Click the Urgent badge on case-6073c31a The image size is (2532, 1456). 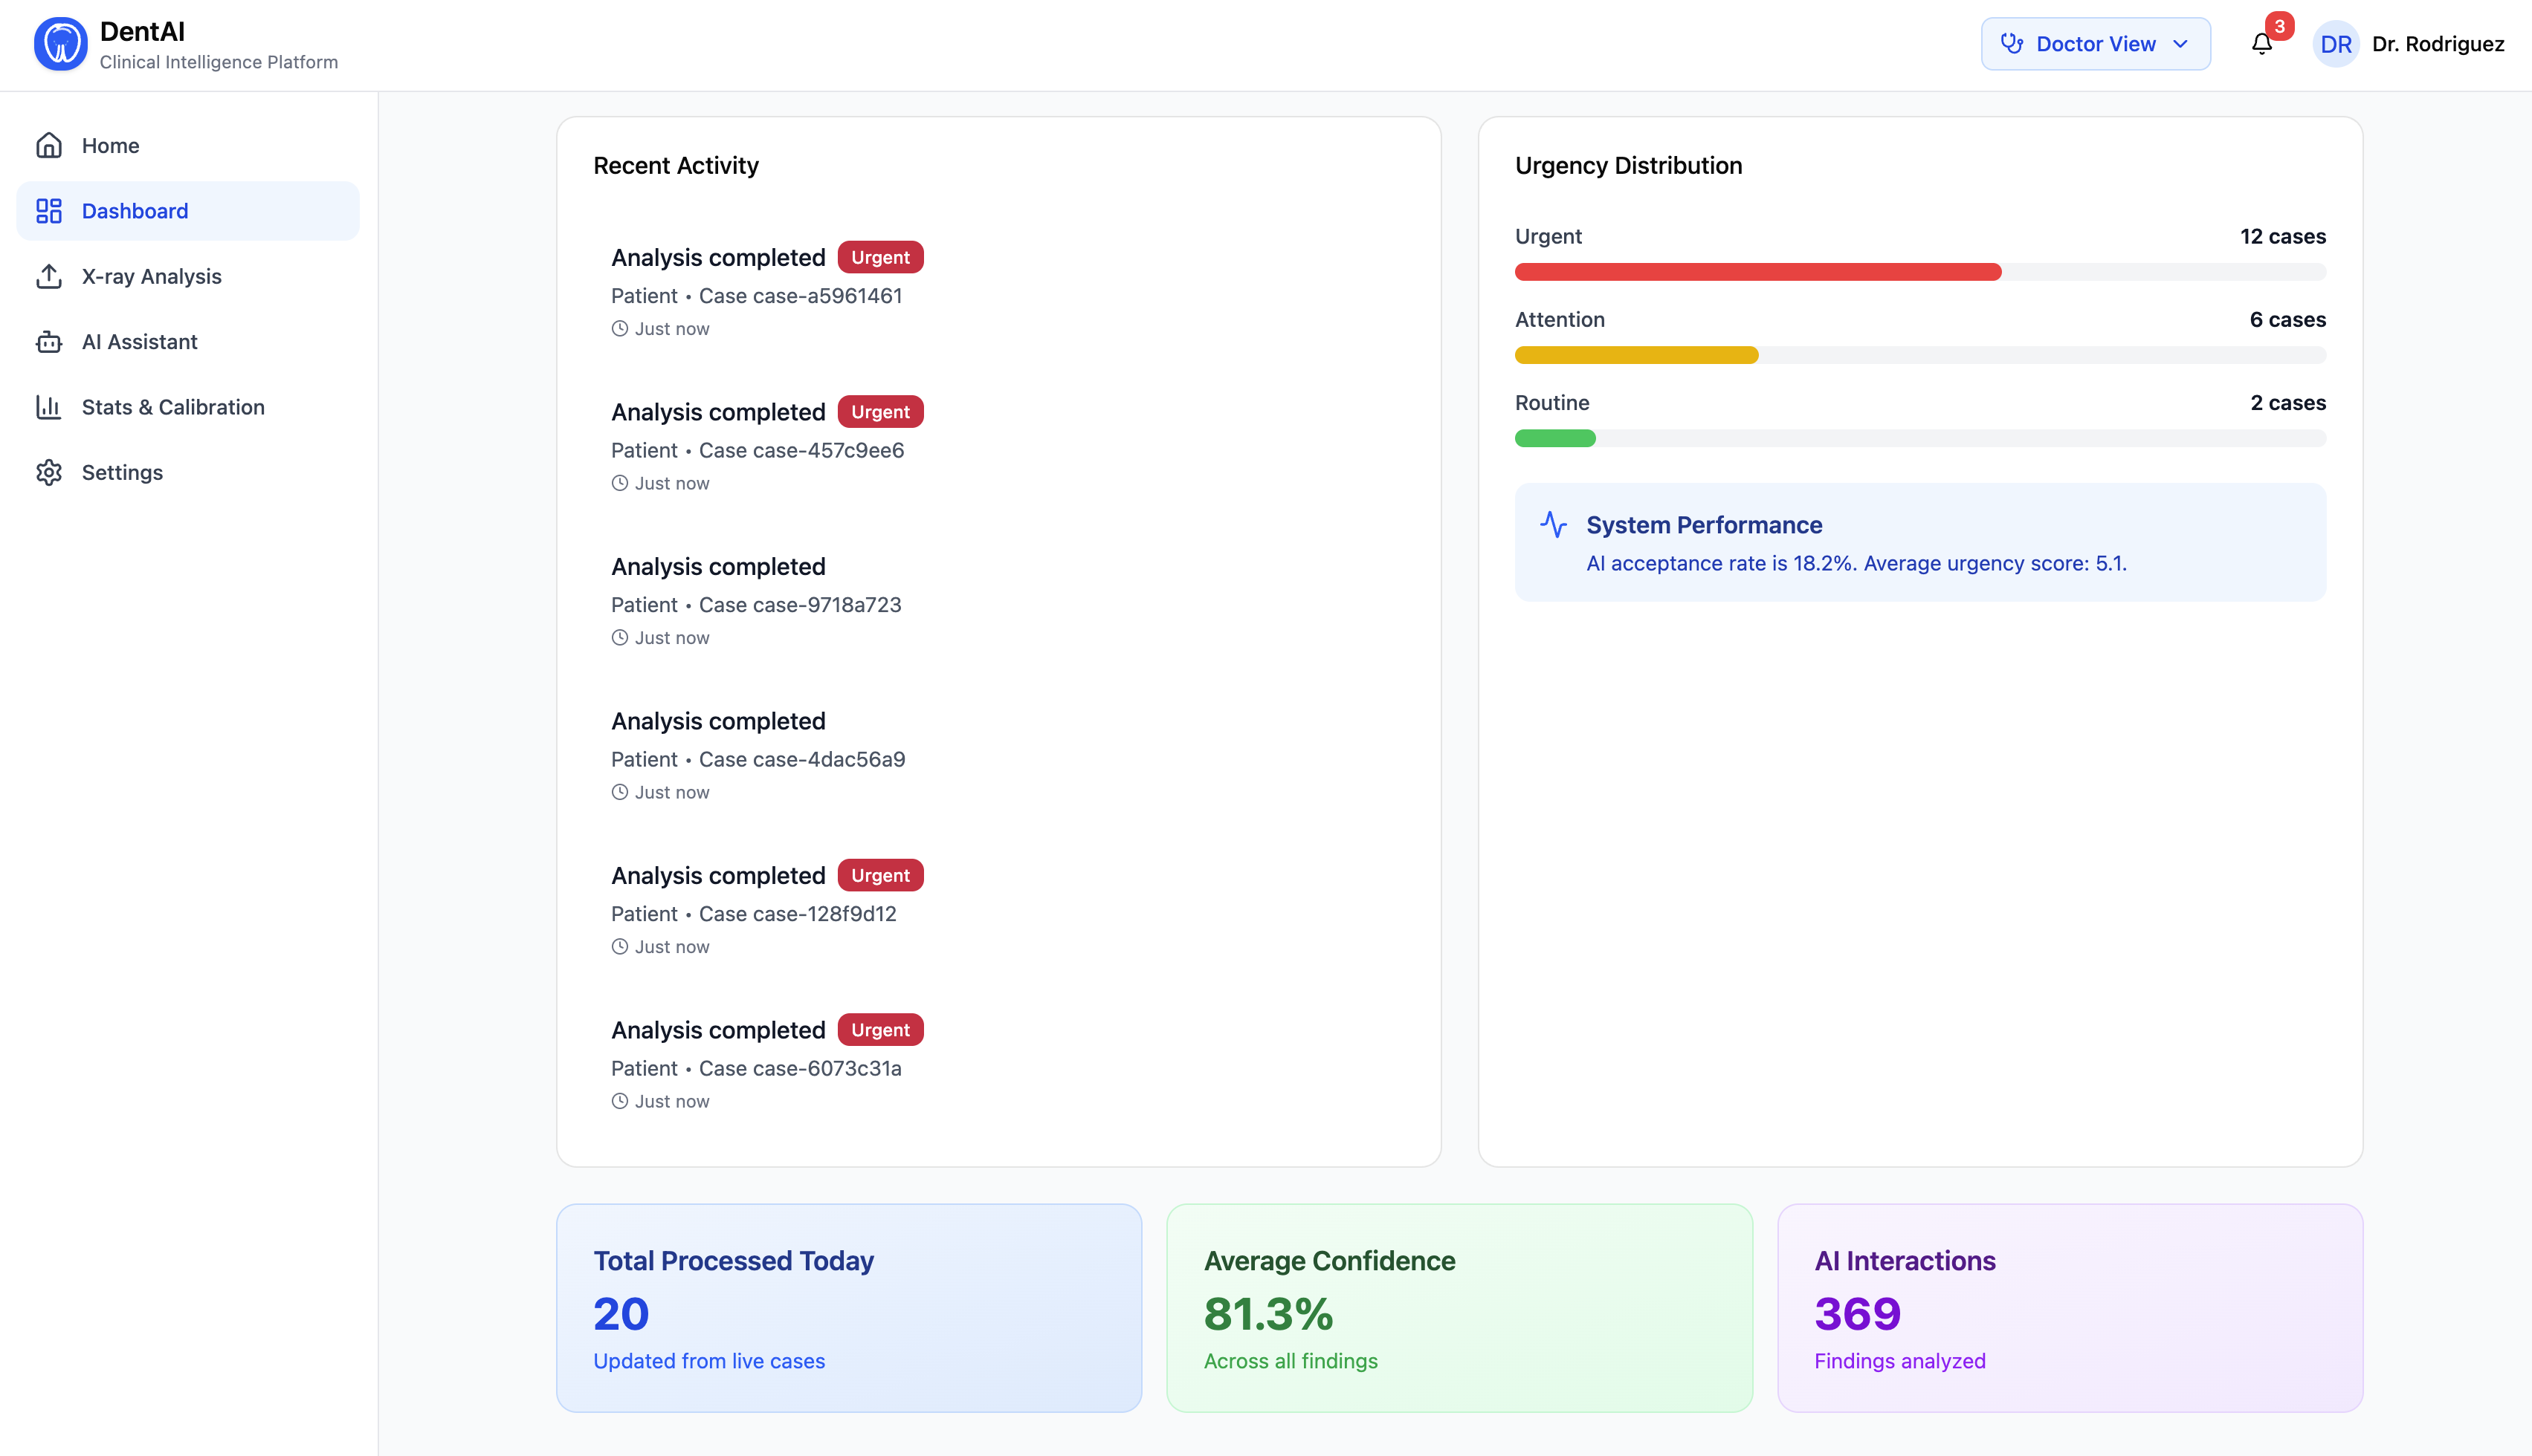[x=879, y=1030]
